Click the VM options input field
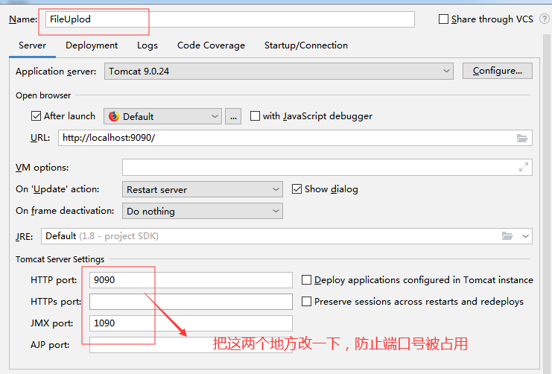 (327, 168)
